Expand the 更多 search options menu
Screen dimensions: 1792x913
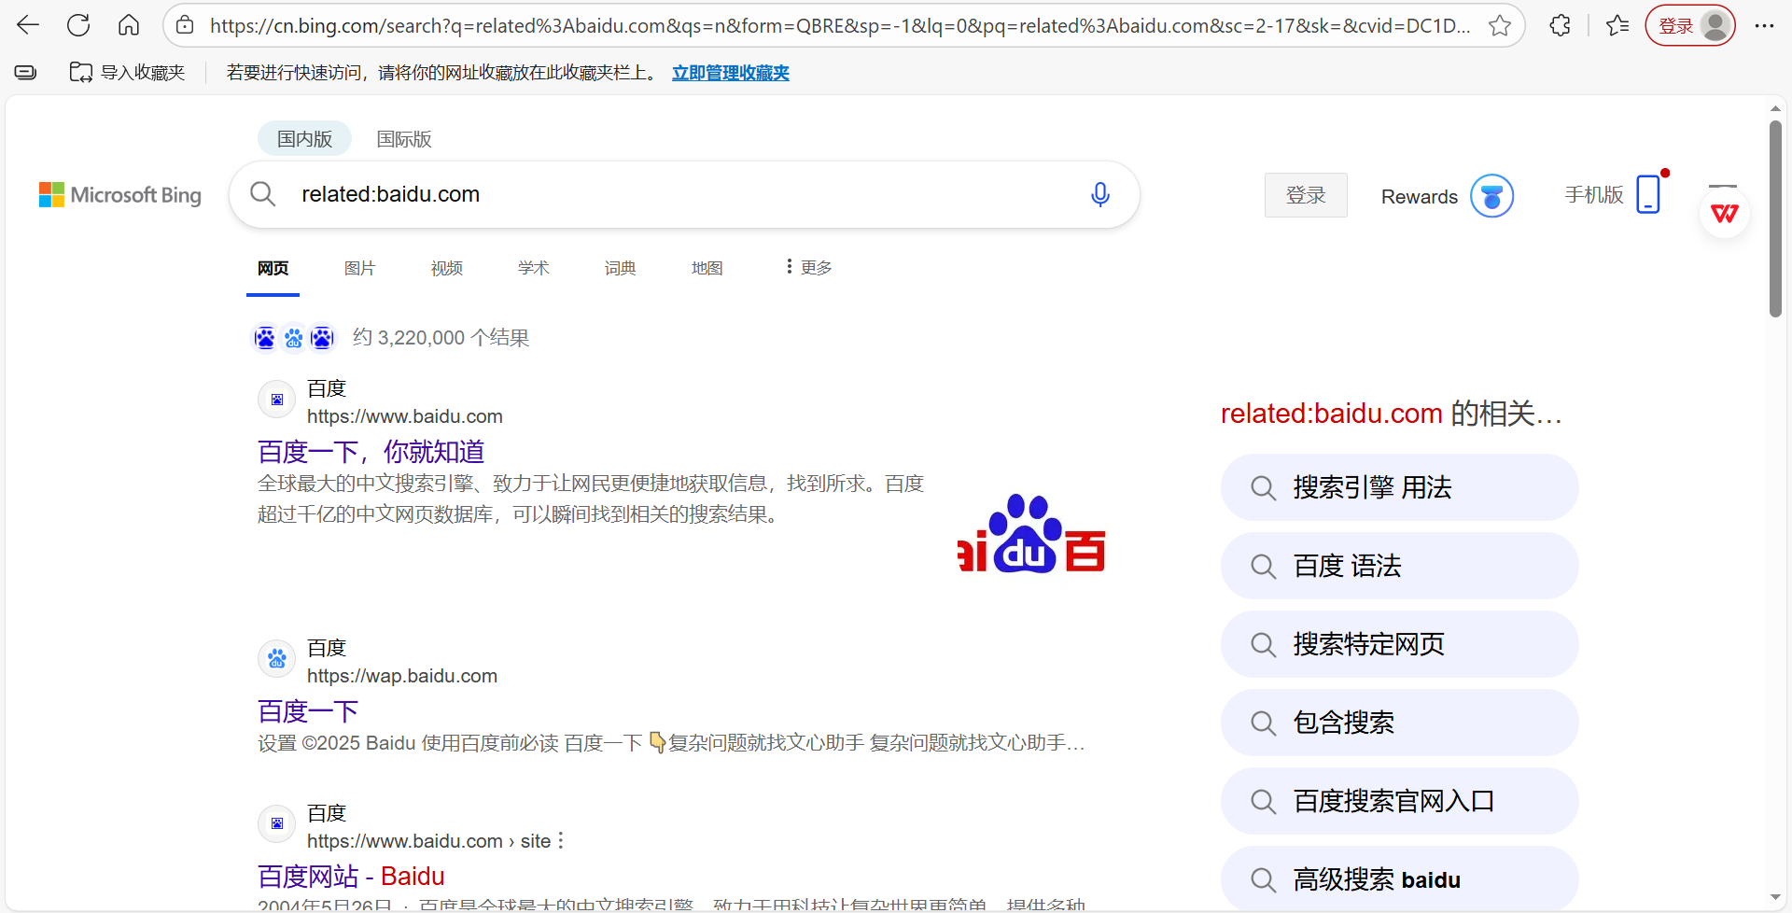click(808, 267)
